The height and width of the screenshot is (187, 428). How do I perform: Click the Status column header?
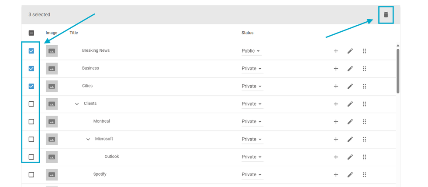[x=247, y=33]
